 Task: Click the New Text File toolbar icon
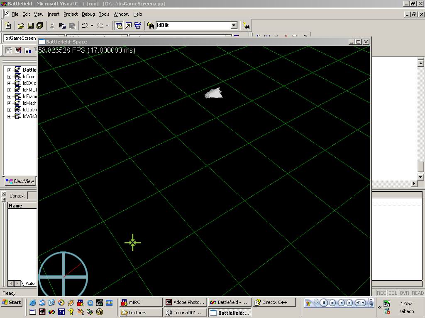(8, 25)
